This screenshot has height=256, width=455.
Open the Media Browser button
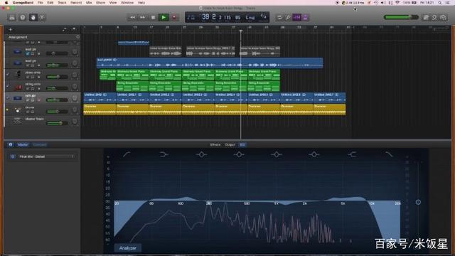[x=444, y=17]
